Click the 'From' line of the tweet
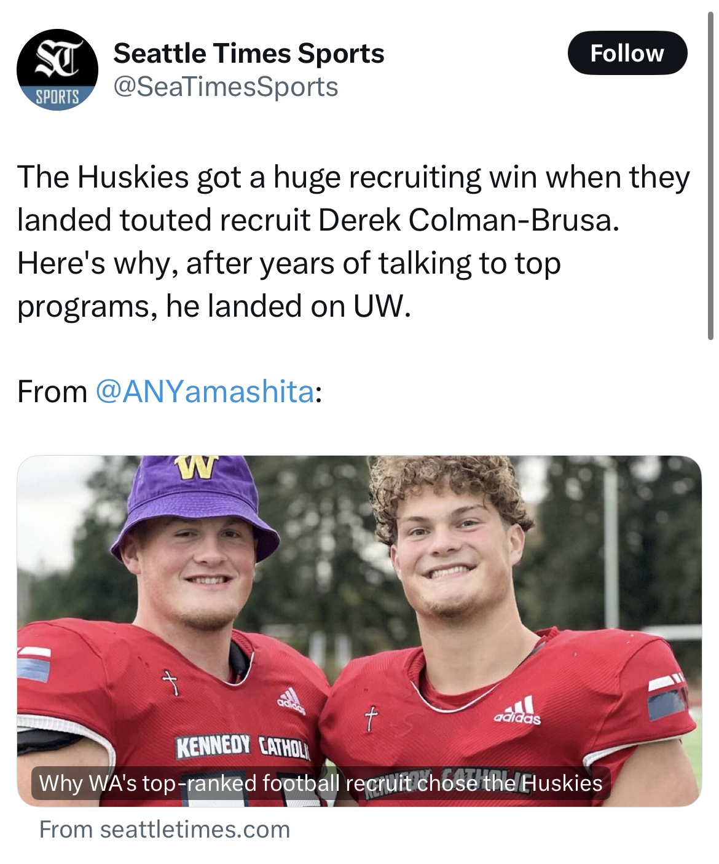The height and width of the screenshot is (864, 719). coord(52,391)
